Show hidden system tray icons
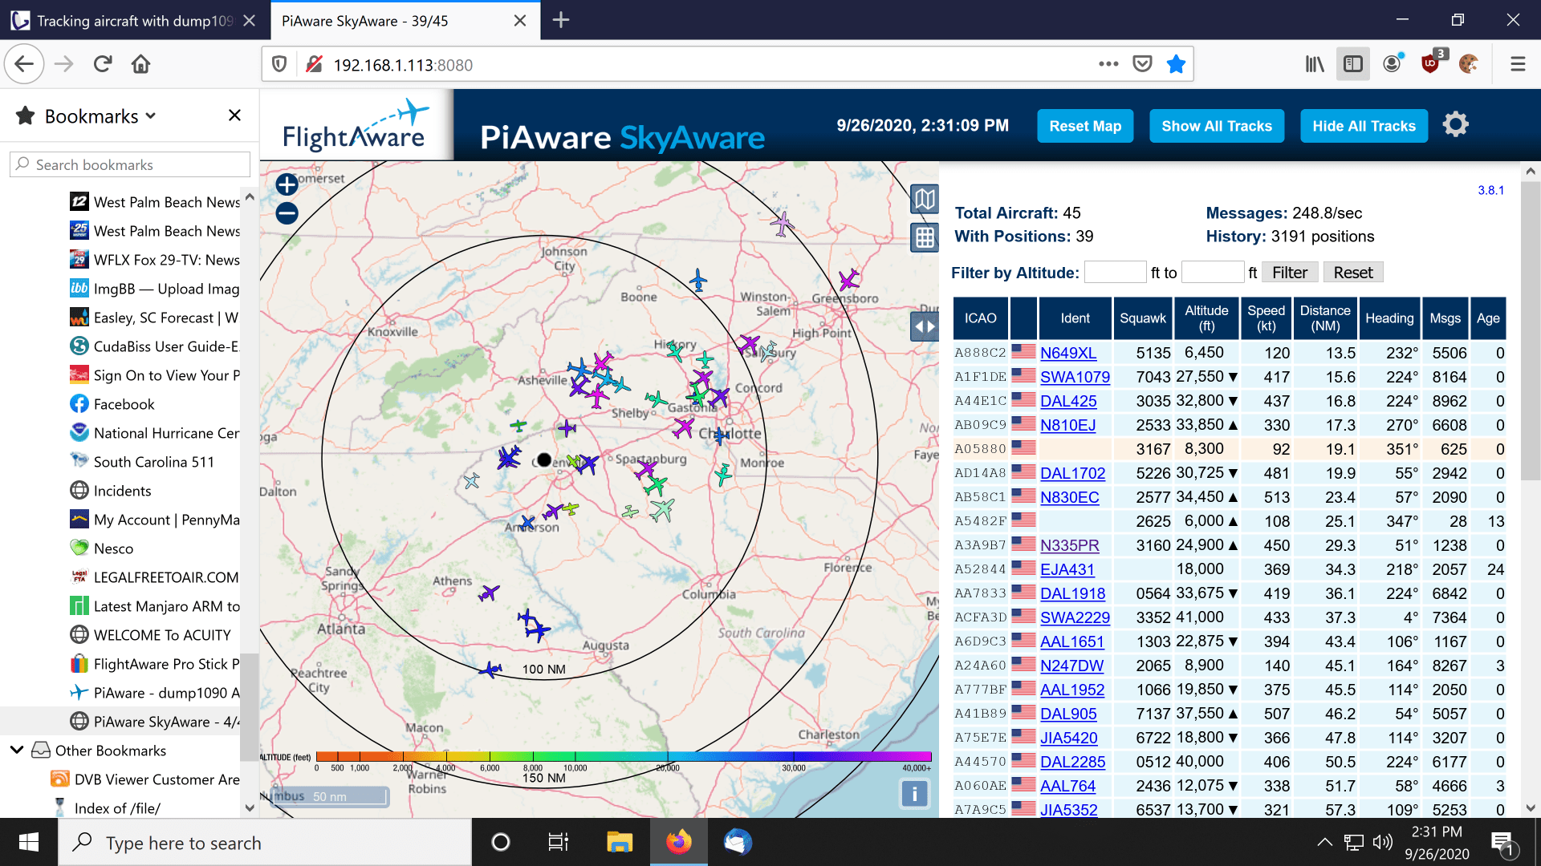 [x=1324, y=842]
